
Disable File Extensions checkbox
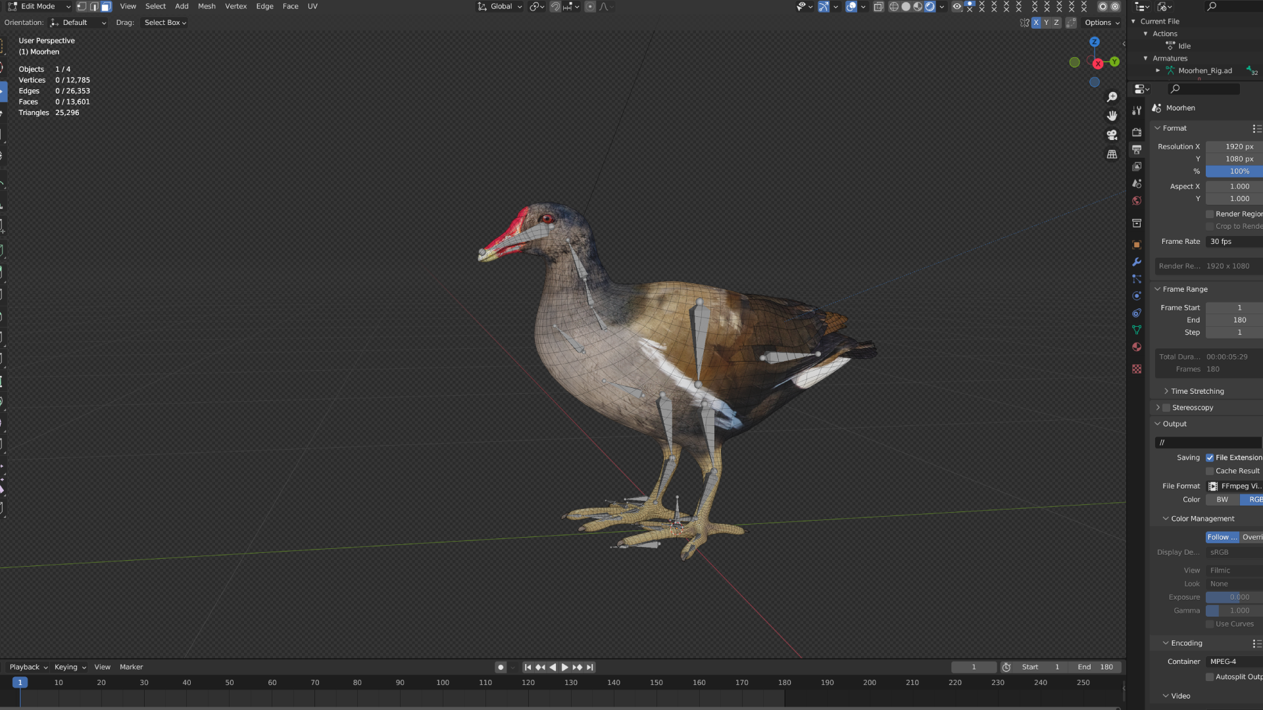pyautogui.click(x=1210, y=458)
